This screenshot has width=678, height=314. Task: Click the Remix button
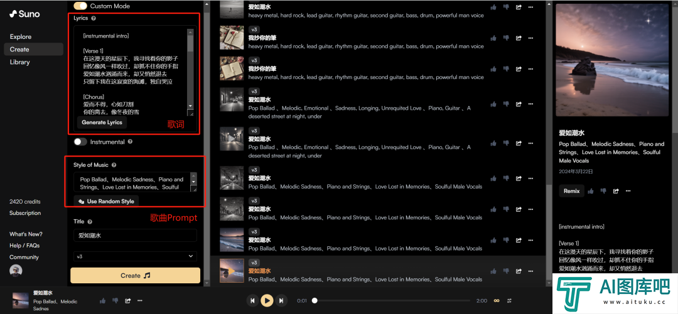[572, 191]
